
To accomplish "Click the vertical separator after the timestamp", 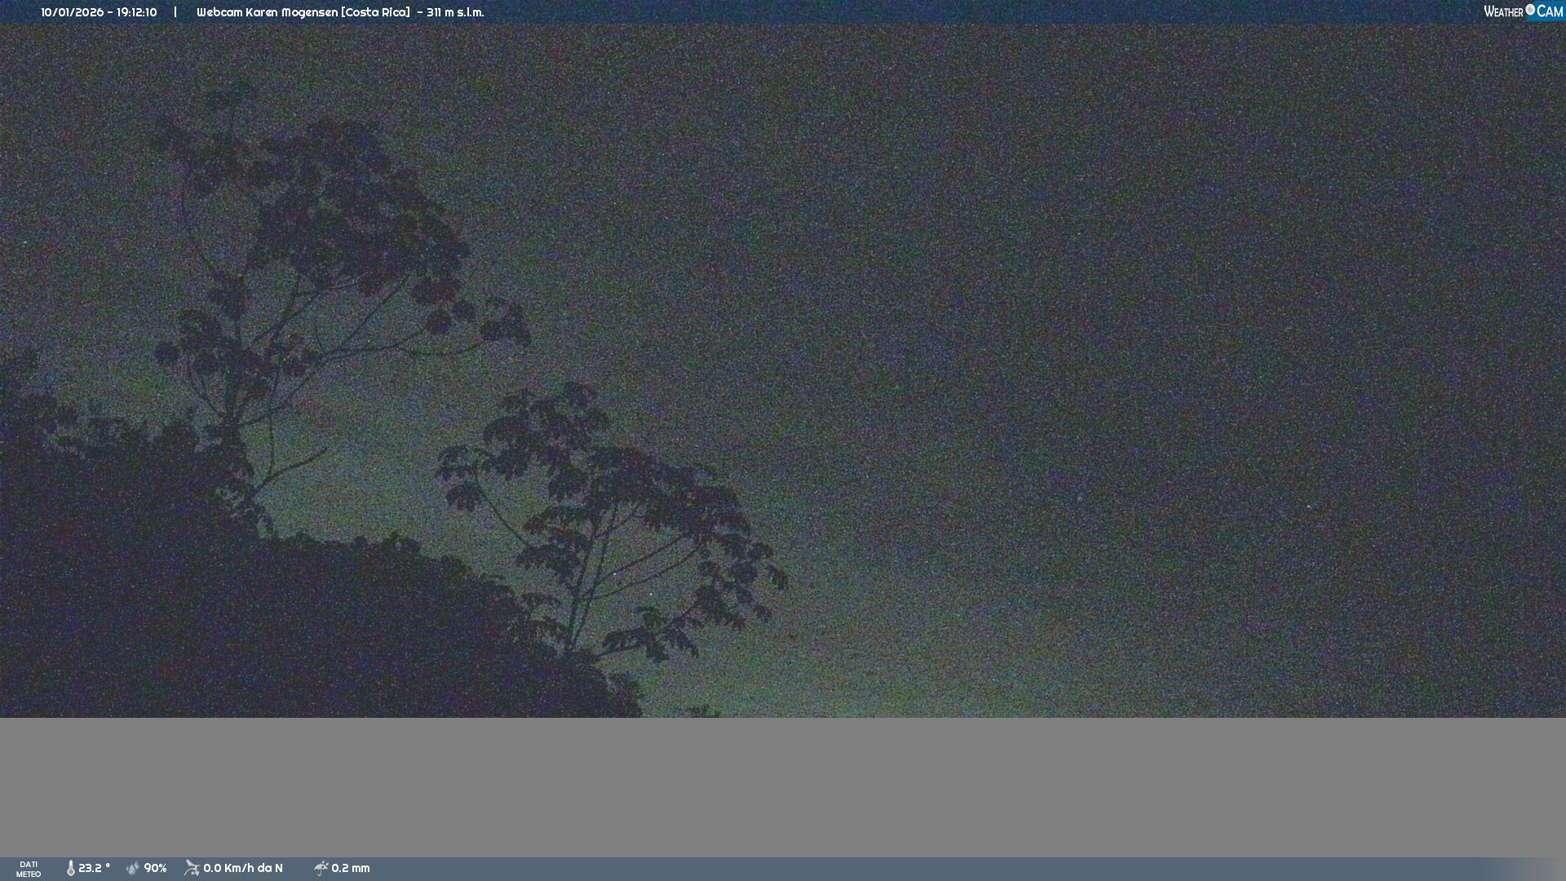I will (175, 12).
